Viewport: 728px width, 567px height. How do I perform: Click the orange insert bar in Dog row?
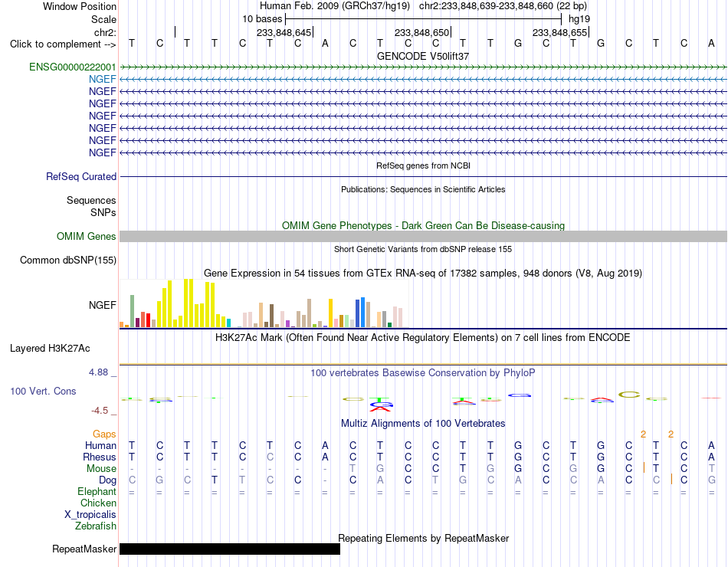pos(672,479)
